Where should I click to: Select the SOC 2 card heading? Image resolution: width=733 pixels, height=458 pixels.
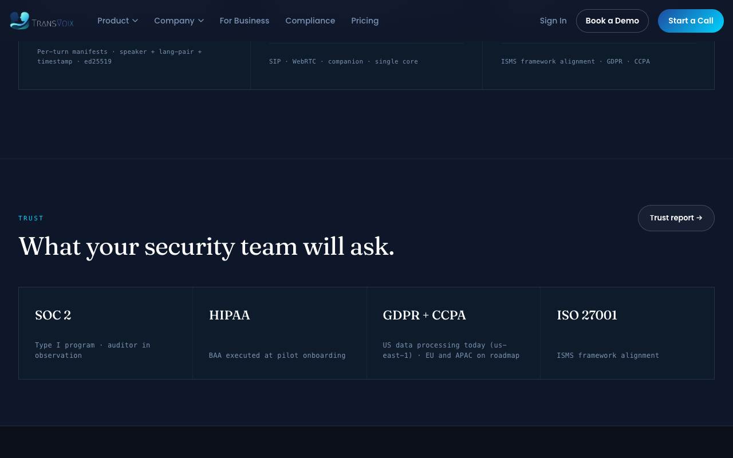53,315
